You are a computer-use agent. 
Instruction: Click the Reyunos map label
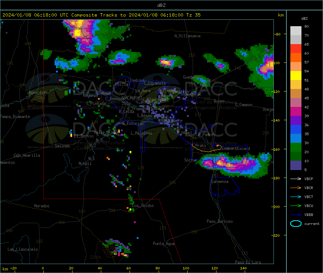click(90, 95)
